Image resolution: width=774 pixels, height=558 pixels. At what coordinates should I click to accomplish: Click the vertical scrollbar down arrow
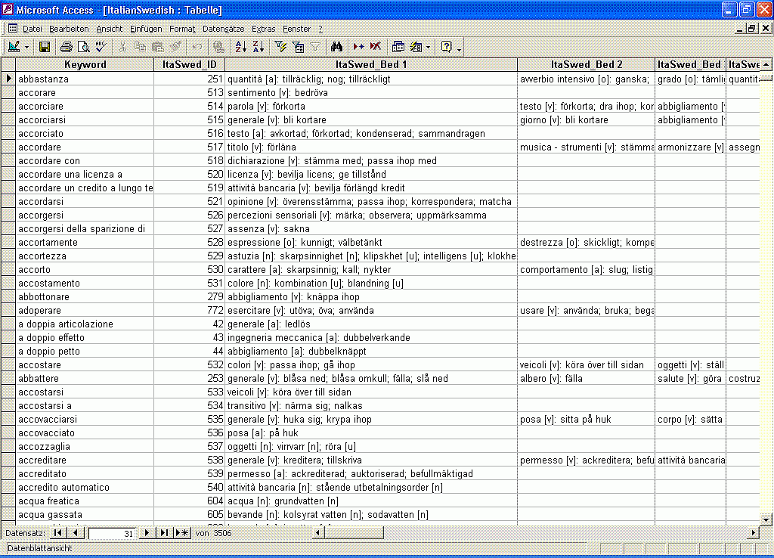766,519
